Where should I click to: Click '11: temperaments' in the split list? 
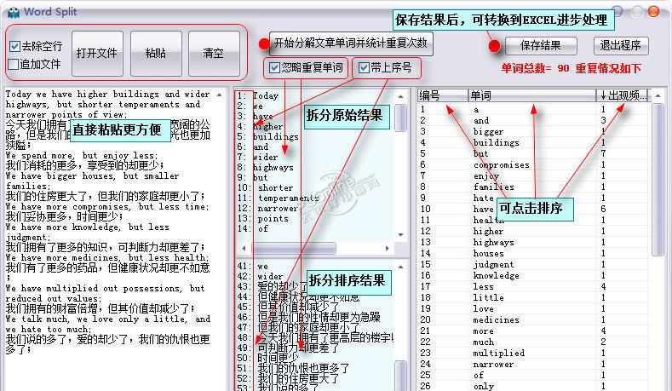coord(279,198)
